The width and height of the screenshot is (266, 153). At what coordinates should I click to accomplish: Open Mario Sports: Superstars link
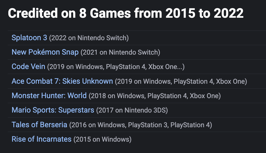53,110
